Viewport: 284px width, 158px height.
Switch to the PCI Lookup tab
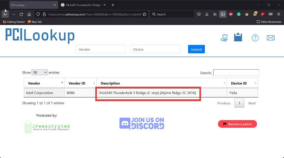pyautogui.click(x=34, y=5)
